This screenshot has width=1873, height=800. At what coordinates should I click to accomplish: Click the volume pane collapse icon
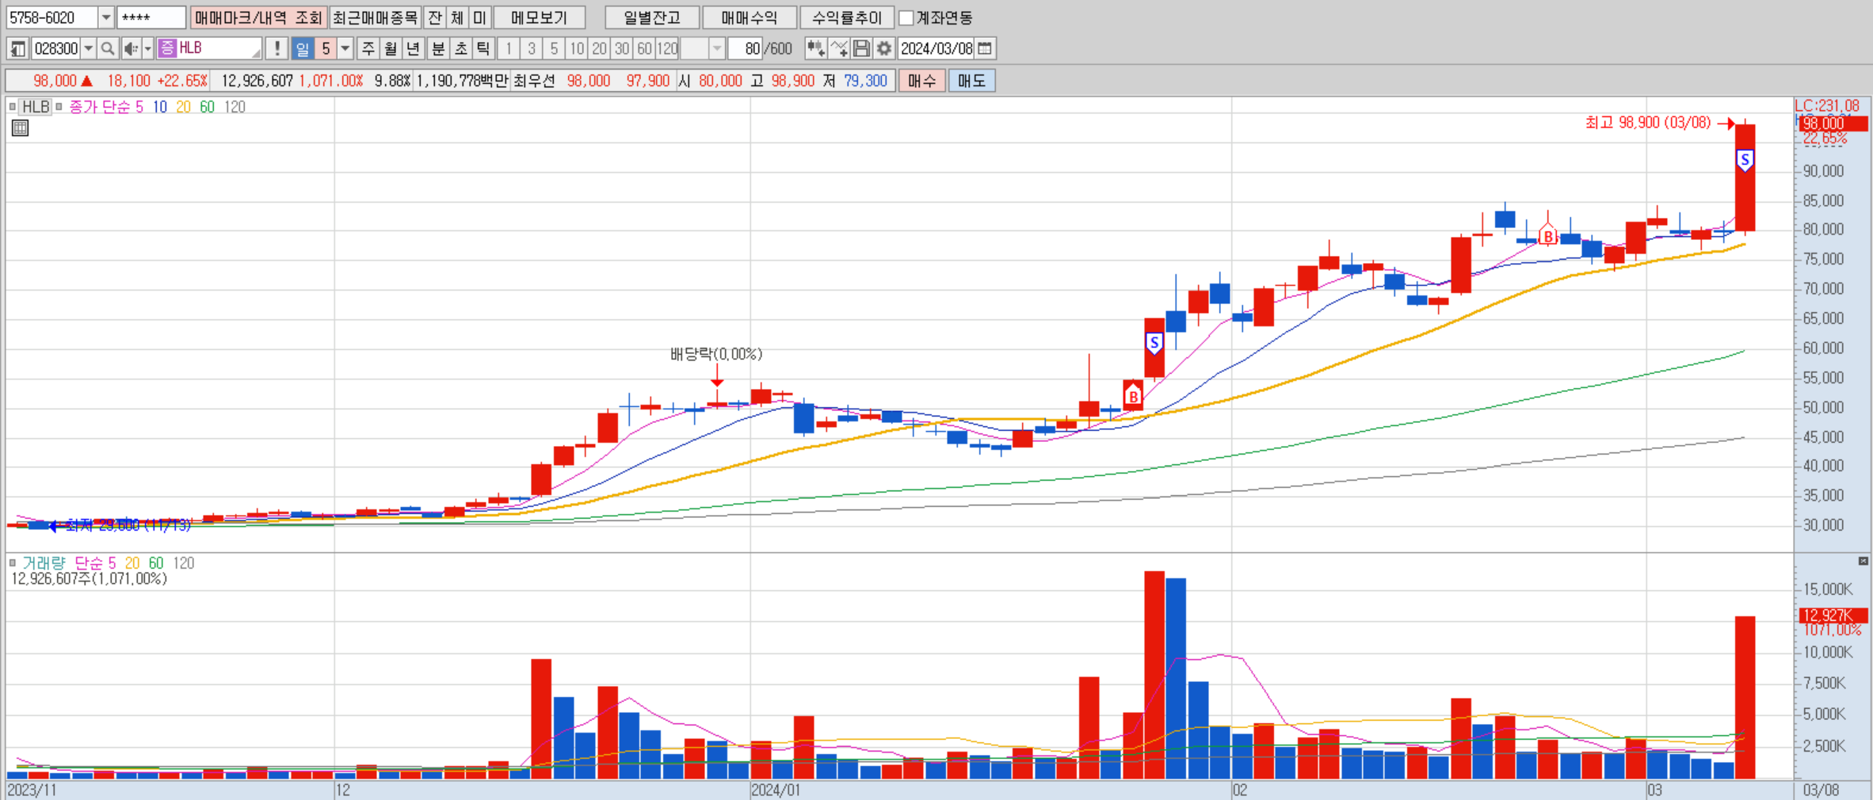(x=1863, y=561)
